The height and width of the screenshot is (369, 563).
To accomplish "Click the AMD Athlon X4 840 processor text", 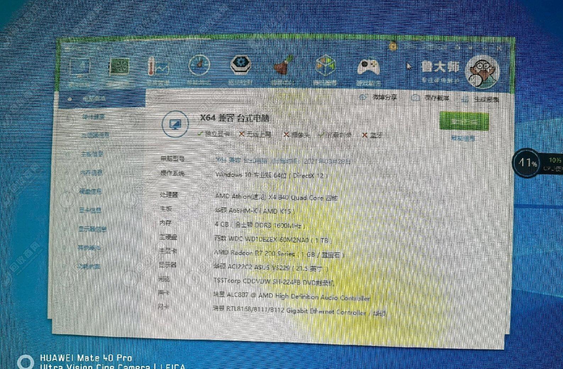I will coord(276,197).
